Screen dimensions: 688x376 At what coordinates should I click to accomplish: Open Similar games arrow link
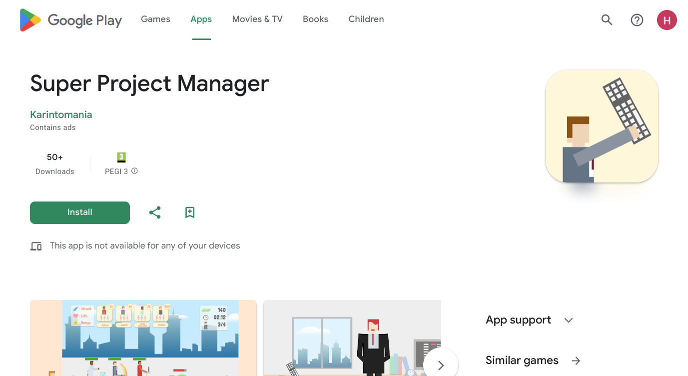[576, 360]
